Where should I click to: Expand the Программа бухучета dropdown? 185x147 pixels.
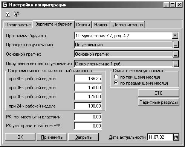[175, 36]
